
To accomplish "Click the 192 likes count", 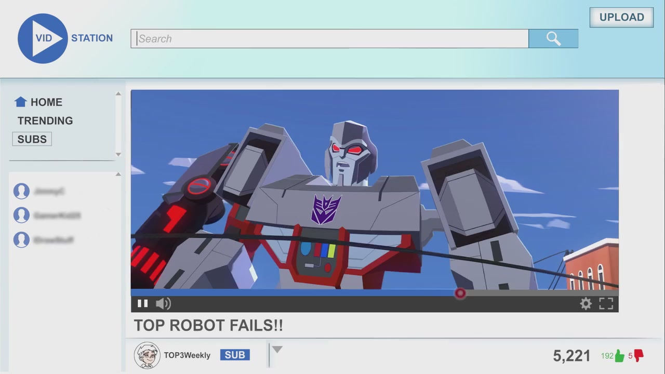I will click(607, 356).
